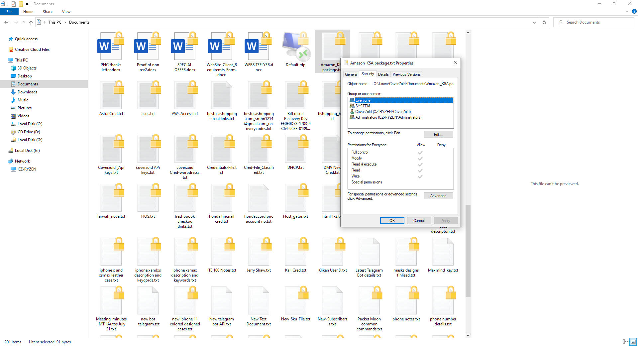Screen dimensions: 638x346
Task: Switch to details view in status bar
Action: tap(626, 342)
